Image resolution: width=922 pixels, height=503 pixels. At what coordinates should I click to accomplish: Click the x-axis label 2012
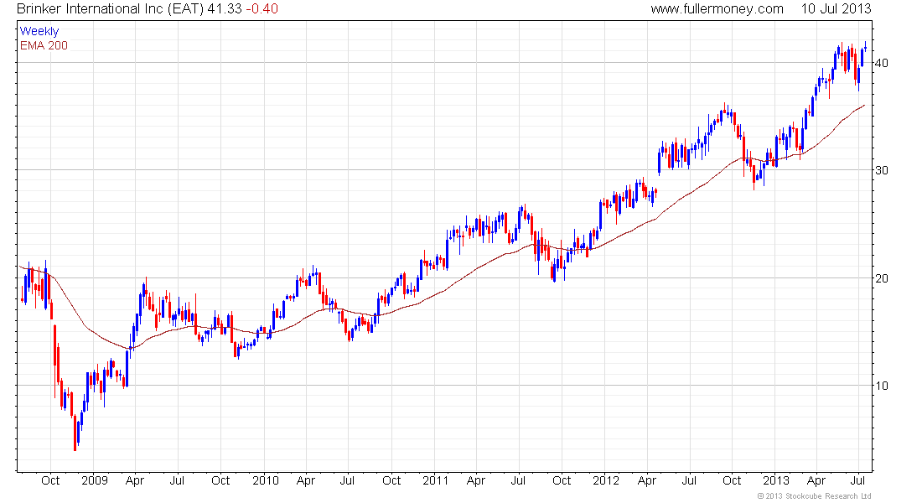coord(606,480)
